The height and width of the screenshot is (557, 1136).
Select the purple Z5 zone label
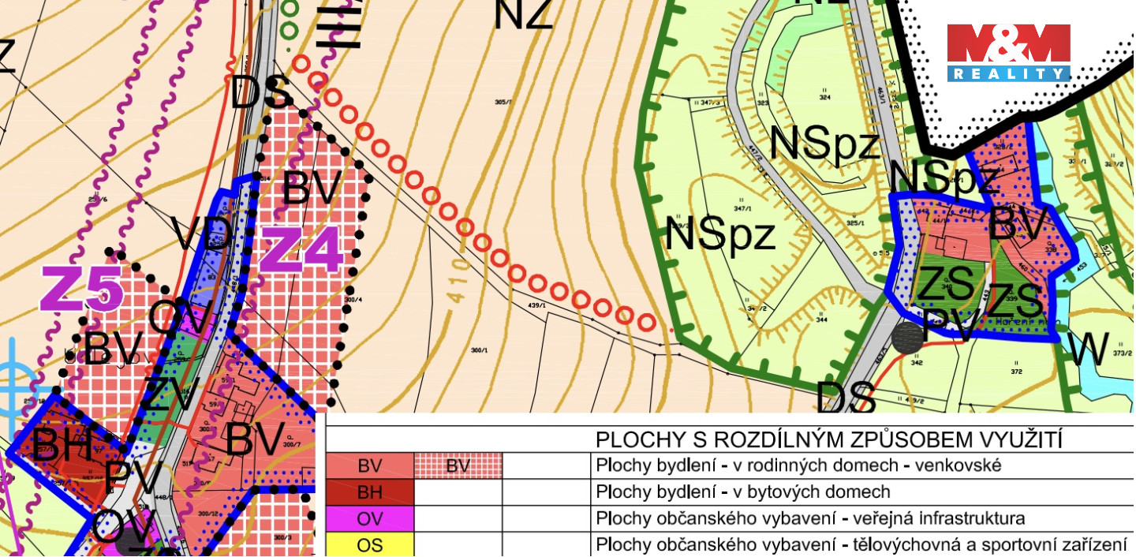pos(83,290)
